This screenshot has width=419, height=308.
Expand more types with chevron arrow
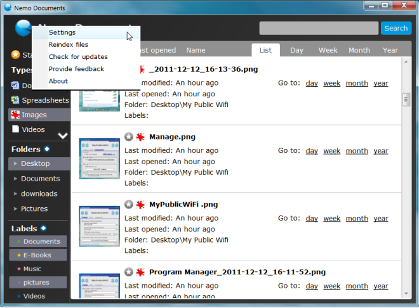point(63,136)
